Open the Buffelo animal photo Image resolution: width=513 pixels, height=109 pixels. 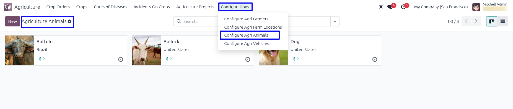click(x=20, y=50)
